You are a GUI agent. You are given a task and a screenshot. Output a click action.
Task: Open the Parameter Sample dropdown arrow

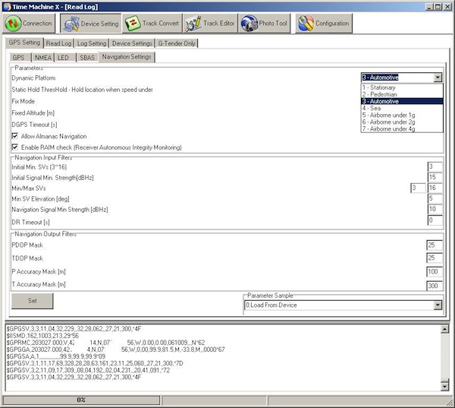pyautogui.click(x=438, y=305)
